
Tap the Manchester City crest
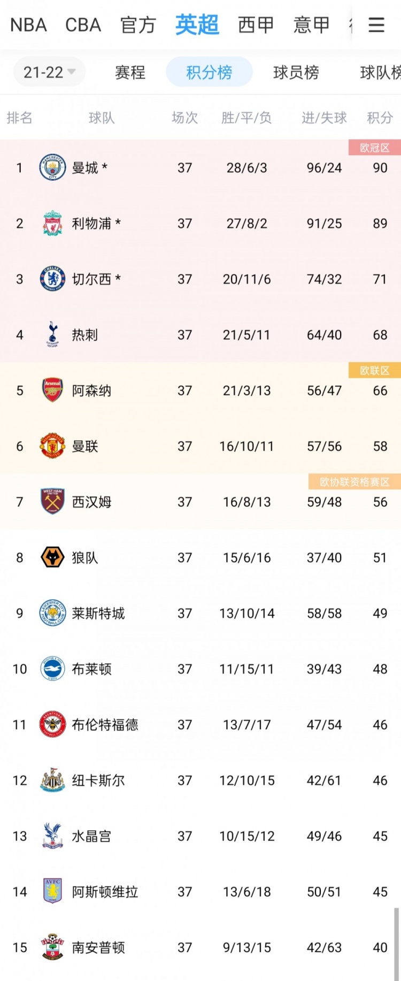(x=52, y=167)
